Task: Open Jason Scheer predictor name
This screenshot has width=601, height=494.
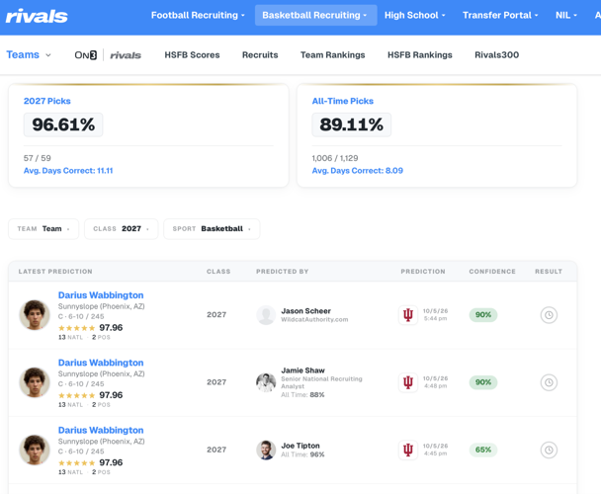Action: pos(305,311)
